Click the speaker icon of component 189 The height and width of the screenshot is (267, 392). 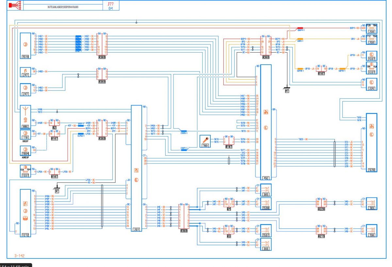pos(371,203)
